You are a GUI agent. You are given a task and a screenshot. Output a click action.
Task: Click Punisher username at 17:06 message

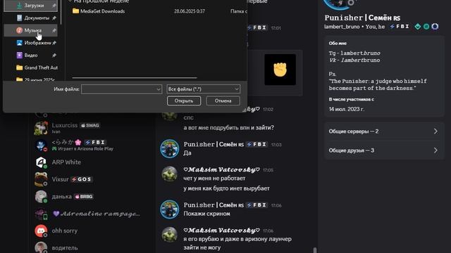[214, 205]
